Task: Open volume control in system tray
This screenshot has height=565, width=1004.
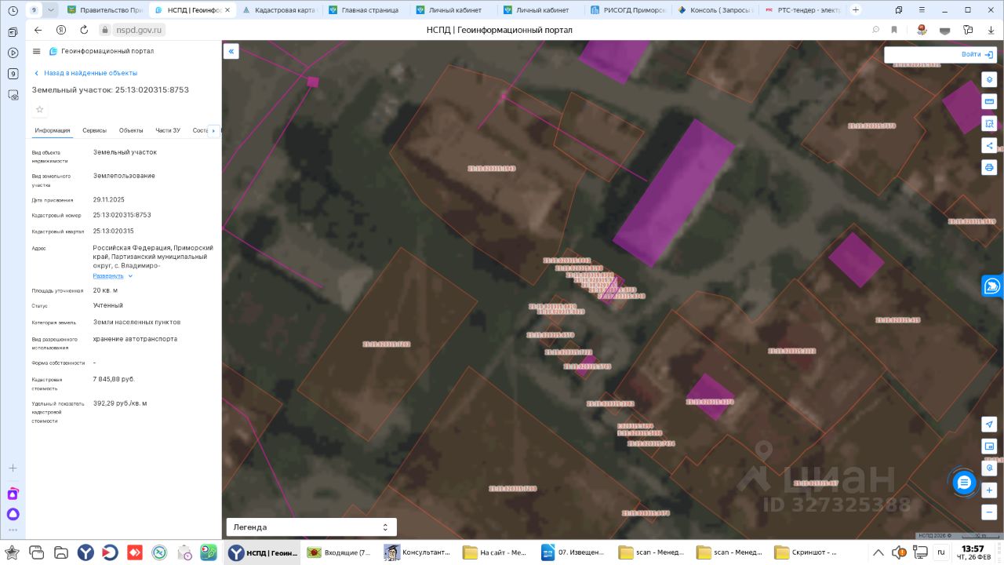Action: click(898, 552)
